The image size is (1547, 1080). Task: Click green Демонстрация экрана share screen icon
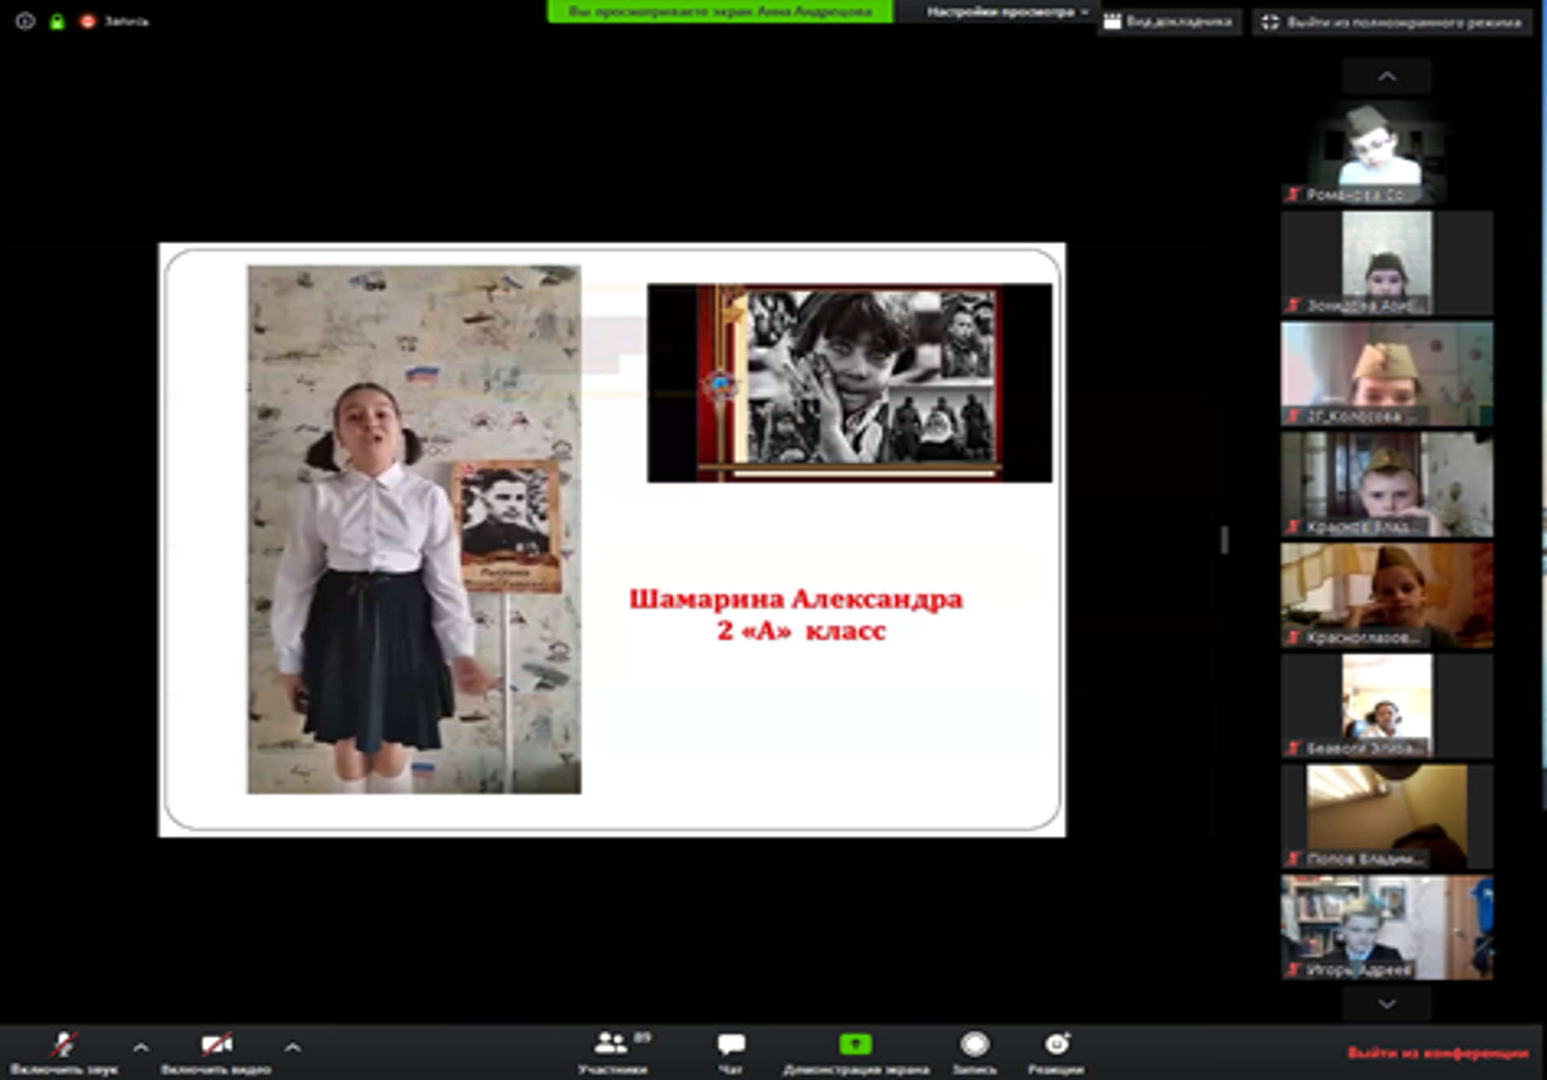point(855,1045)
